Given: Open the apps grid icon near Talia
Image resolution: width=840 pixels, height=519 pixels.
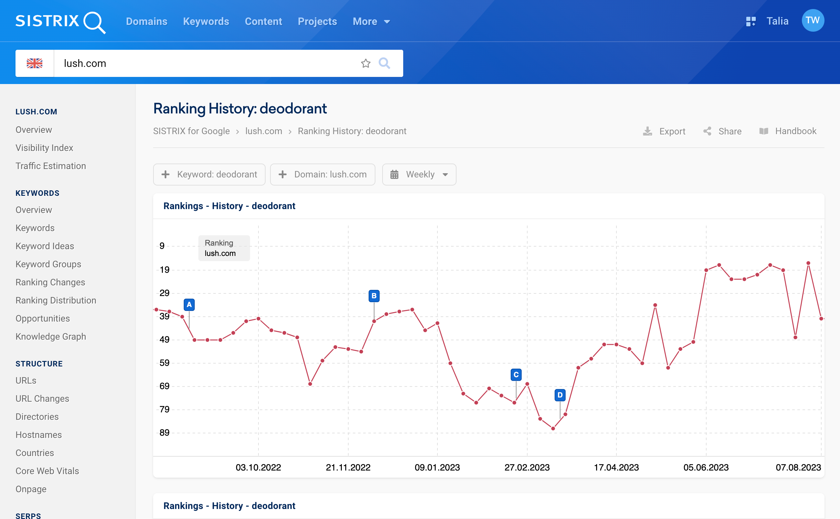Looking at the screenshot, I should coord(751,21).
